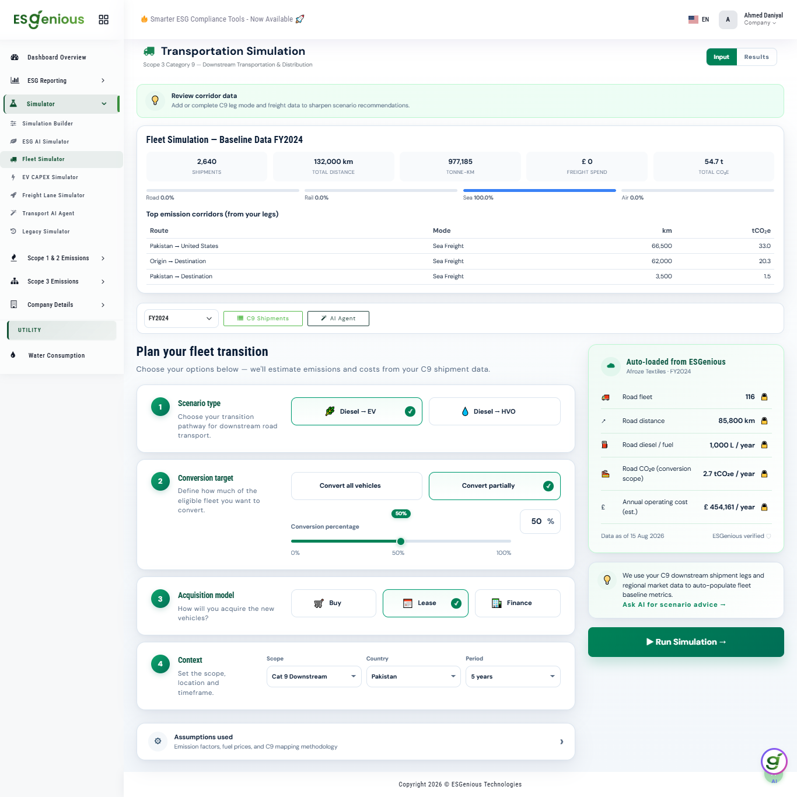Open the floating ESGenious AI assistant icon
Screen dimensions: 797x797
[774, 761]
